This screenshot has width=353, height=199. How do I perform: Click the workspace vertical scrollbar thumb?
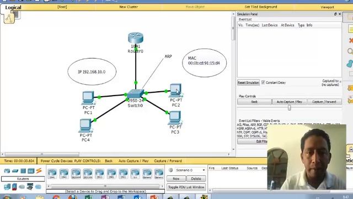click(x=233, y=29)
